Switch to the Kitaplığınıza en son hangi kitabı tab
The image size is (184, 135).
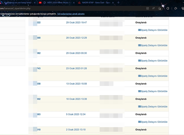(18, 3)
